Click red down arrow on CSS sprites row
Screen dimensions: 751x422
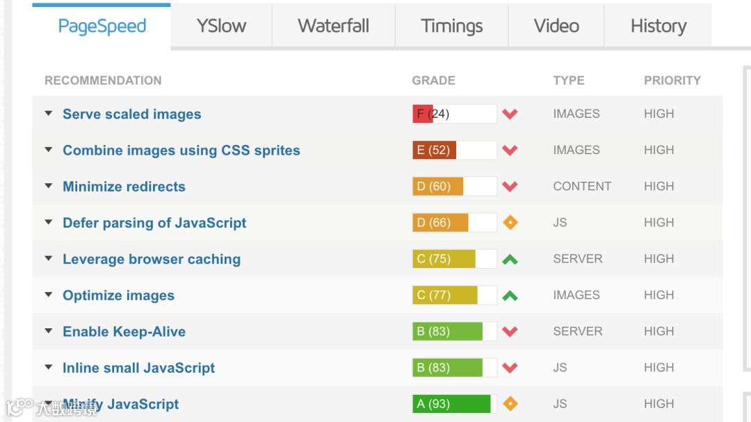pos(510,150)
